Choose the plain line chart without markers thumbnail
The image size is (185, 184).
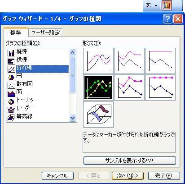click(98, 61)
